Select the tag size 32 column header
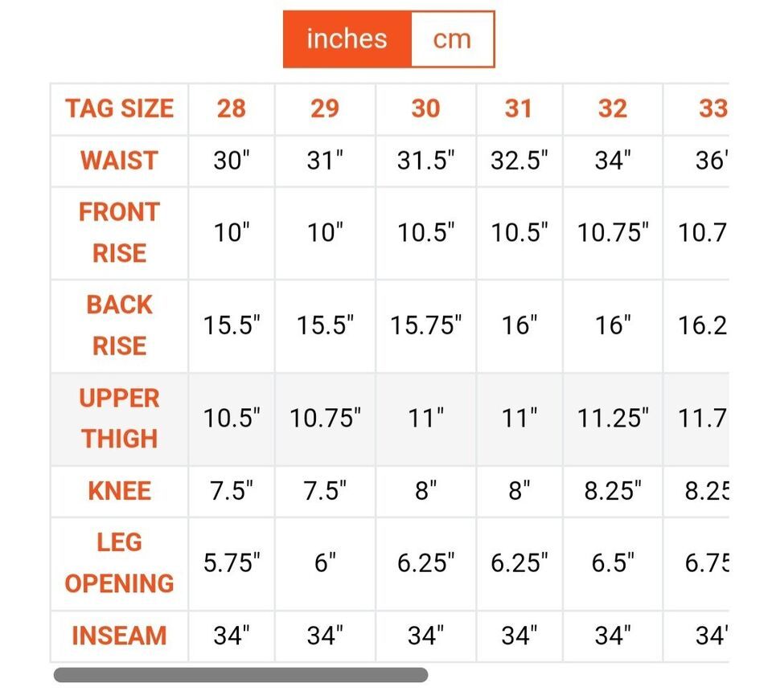This screenshot has height=691, width=772. [613, 108]
